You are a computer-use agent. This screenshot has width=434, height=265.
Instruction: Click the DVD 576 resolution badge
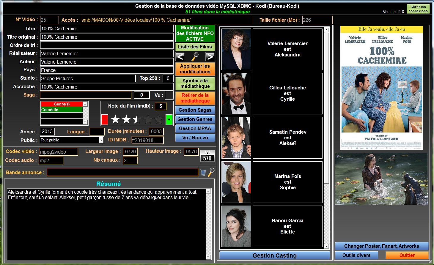(x=207, y=156)
